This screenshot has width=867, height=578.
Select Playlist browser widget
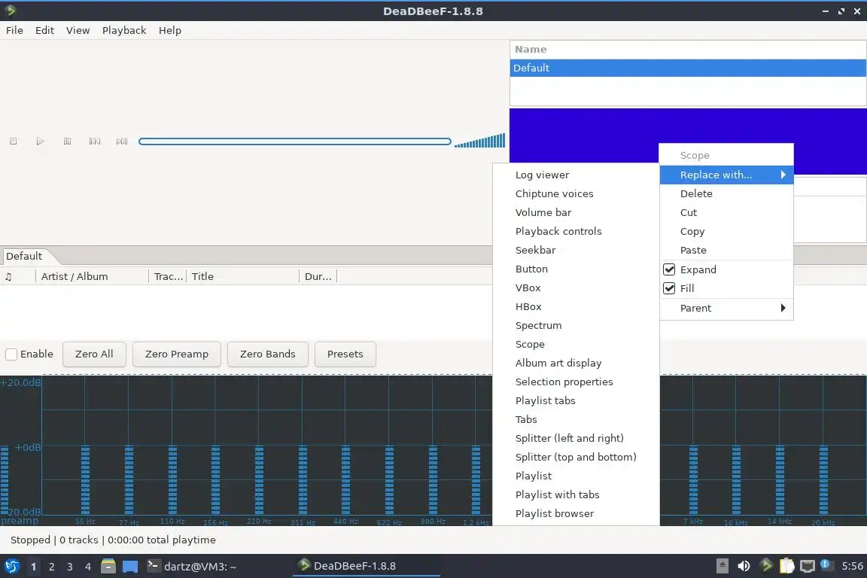click(576, 513)
